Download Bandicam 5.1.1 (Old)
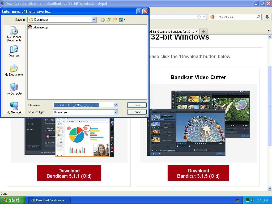 pos(69,173)
